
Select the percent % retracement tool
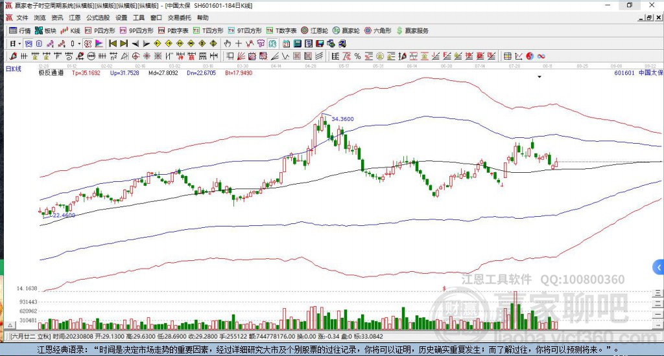[x=357, y=56]
